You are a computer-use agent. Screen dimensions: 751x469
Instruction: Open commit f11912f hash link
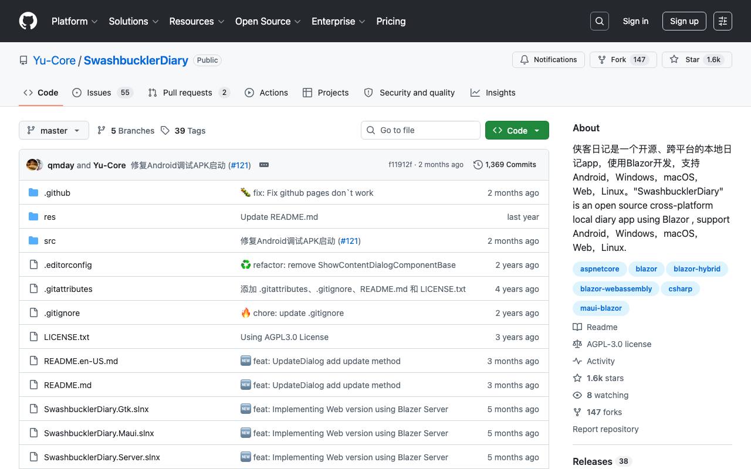pos(400,165)
